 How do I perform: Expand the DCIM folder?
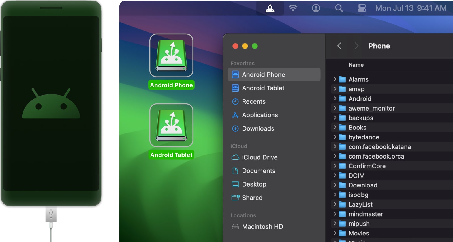coord(335,175)
